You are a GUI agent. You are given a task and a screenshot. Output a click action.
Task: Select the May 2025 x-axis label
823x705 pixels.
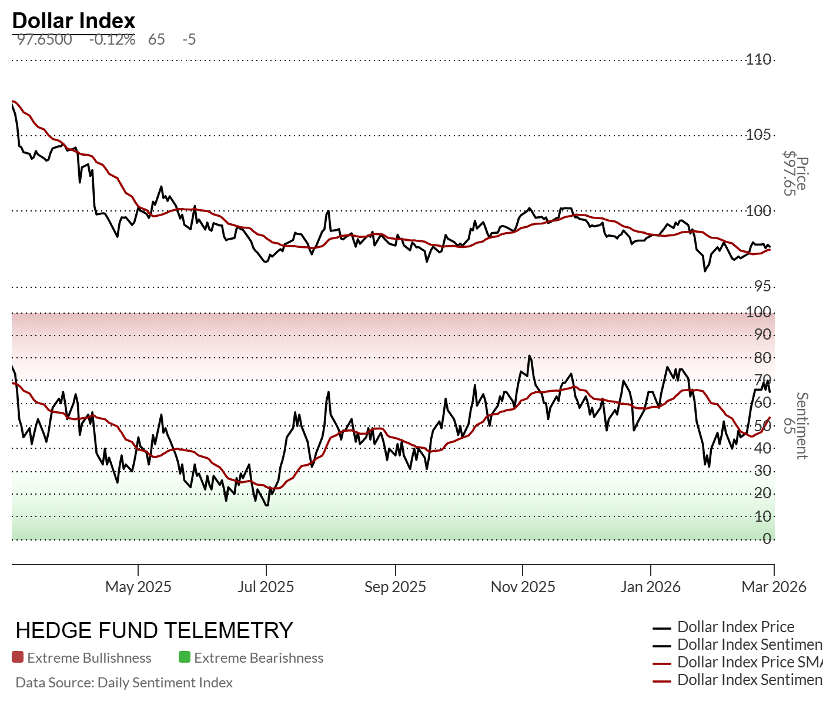[x=138, y=587]
